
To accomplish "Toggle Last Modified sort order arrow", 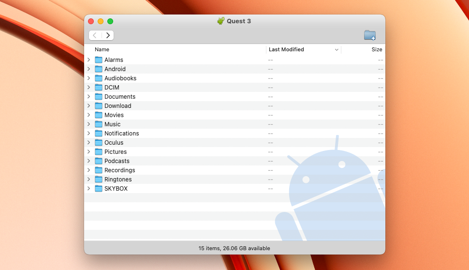I will [337, 50].
